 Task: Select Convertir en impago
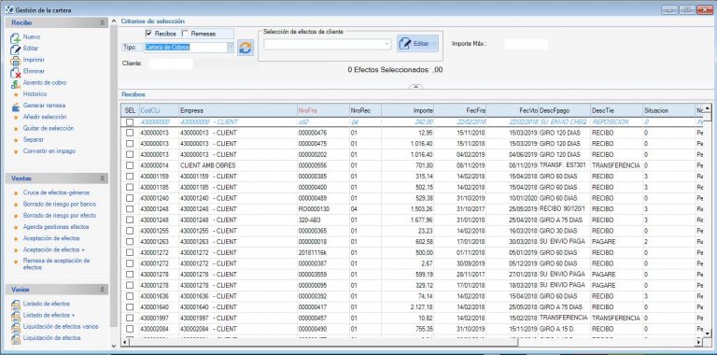tap(49, 151)
